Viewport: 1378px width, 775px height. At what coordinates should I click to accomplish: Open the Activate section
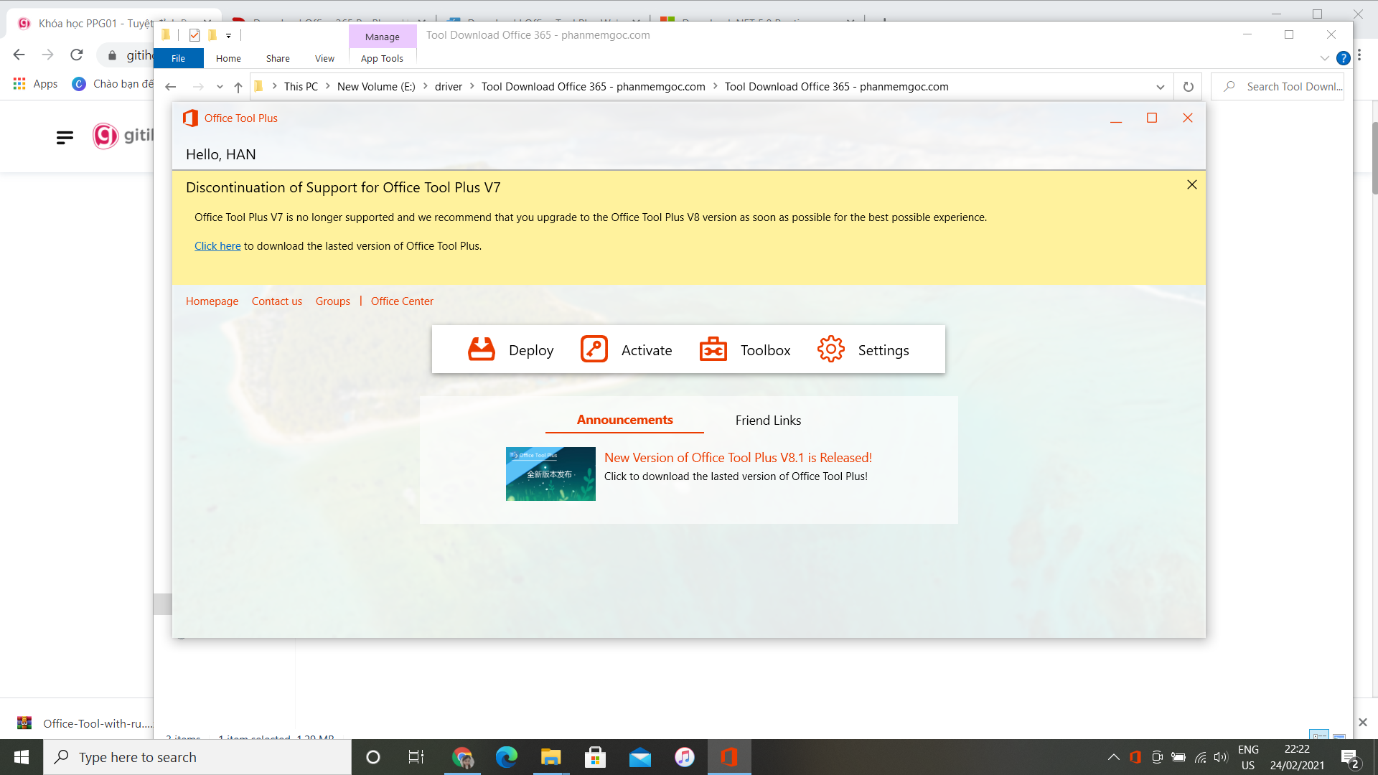(626, 349)
